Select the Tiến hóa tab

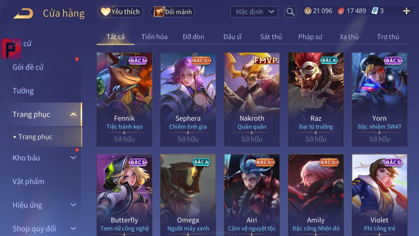point(155,37)
